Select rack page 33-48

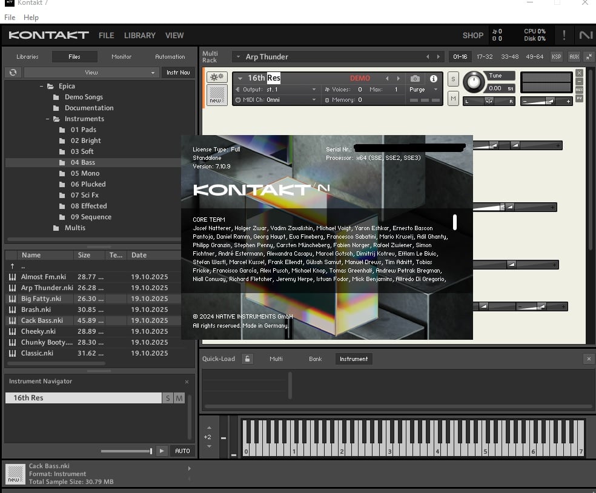[510, 57]
